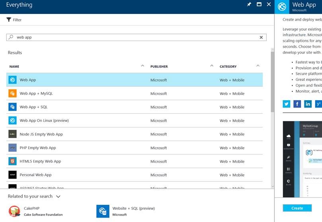Select 'Node JS Empty Web App' name
This screenshot has width=322, height=222.
41,134
